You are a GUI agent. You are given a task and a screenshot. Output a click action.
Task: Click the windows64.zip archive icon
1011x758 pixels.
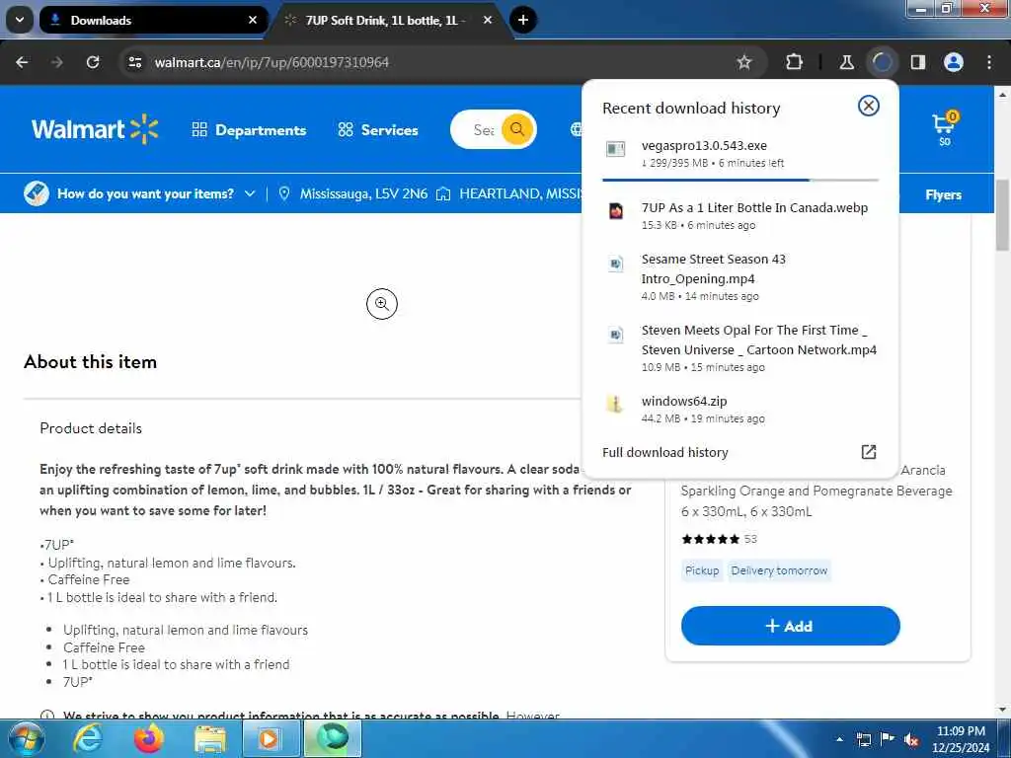(x=616, y=404)
